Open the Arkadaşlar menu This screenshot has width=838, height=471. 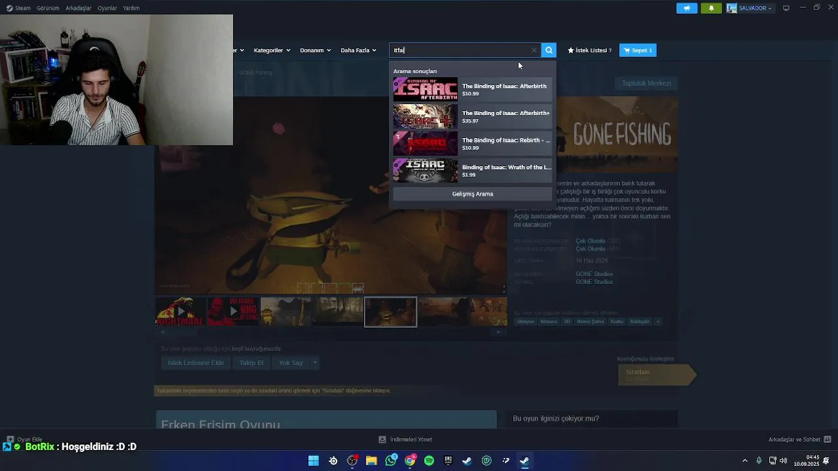coord(79,8)
